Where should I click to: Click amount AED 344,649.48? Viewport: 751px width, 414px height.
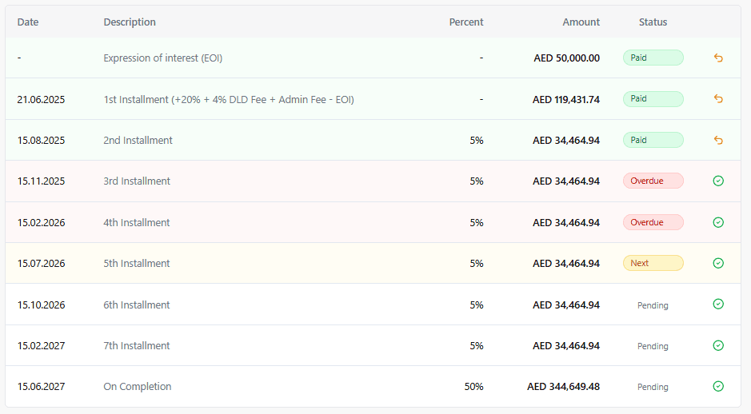(563, 386)
